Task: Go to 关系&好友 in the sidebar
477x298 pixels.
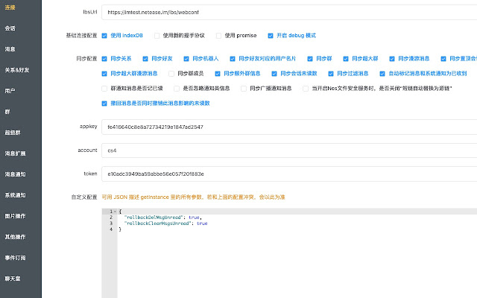Action: point(17,70)
